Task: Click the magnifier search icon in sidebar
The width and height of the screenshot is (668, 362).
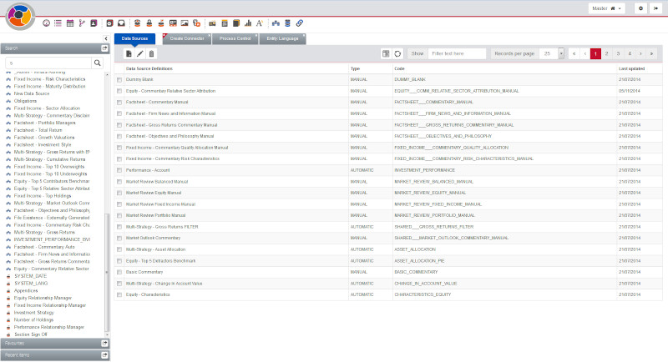Action: click(98, 63)
